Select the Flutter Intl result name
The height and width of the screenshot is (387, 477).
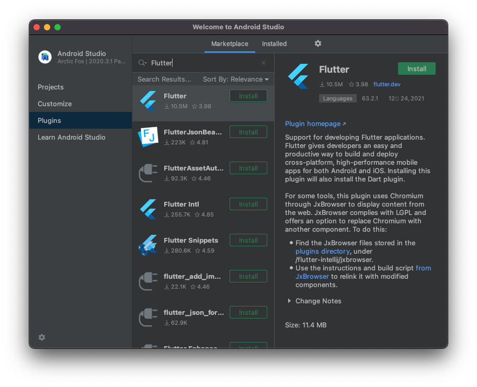[181, 204]
